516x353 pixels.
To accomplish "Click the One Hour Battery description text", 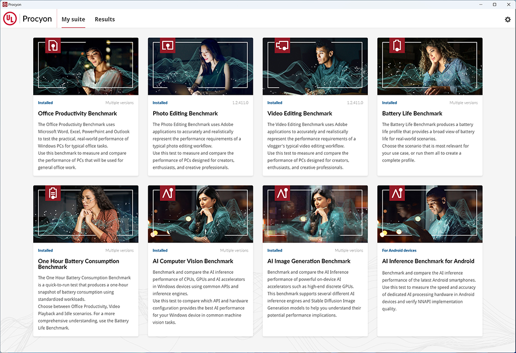I will coord(84,303).
